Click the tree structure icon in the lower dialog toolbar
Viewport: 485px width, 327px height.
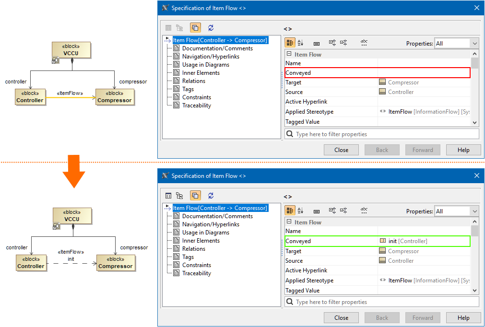tap(179, 196)
